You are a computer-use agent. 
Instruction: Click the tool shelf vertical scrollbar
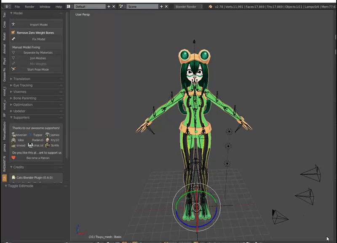67,85
